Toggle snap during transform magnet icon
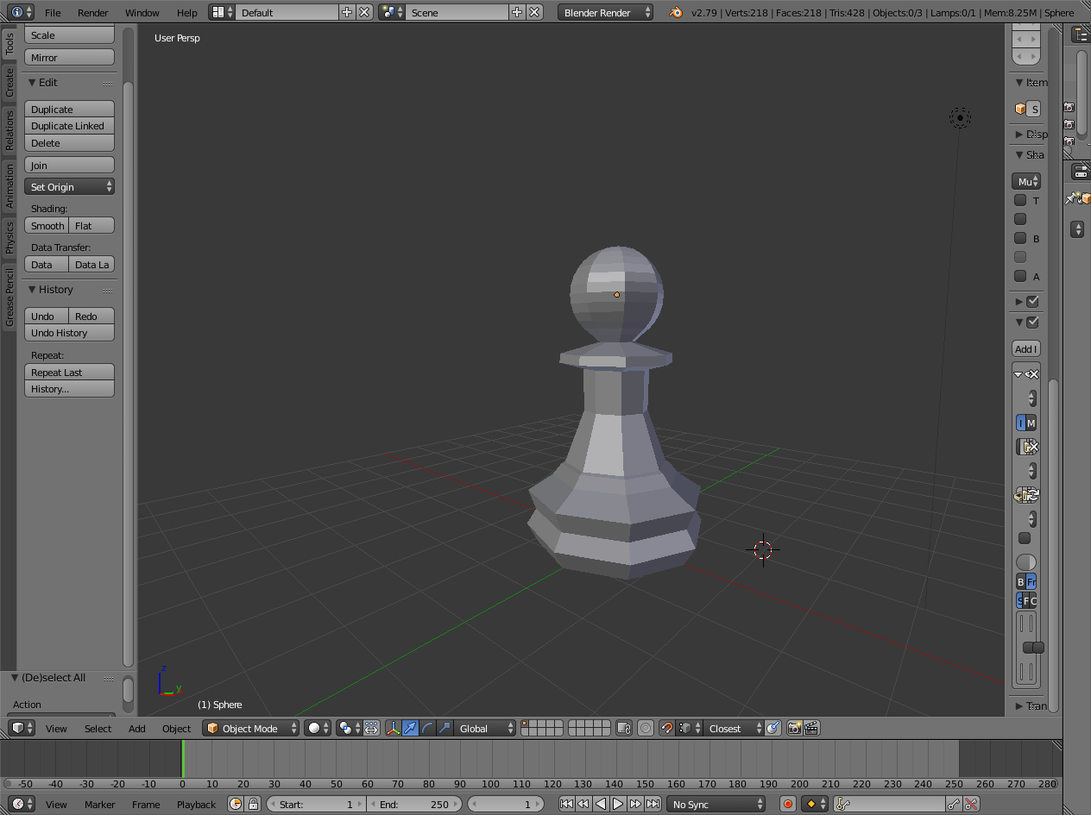The image size is (1091, 815). coord(666,729)
